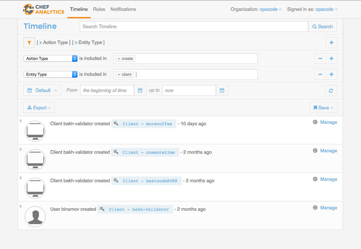The height and width of the screenshot is (249, 361).
Task: Click the Chef Analytics logo
Action: coord(43,9)
